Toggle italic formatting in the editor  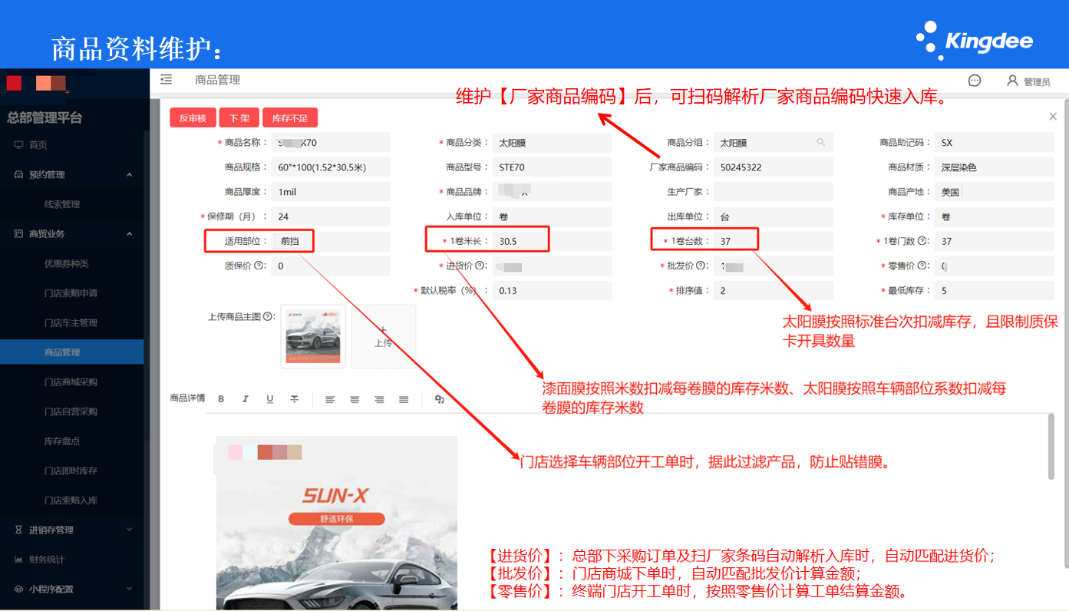(x=246, y=399)
